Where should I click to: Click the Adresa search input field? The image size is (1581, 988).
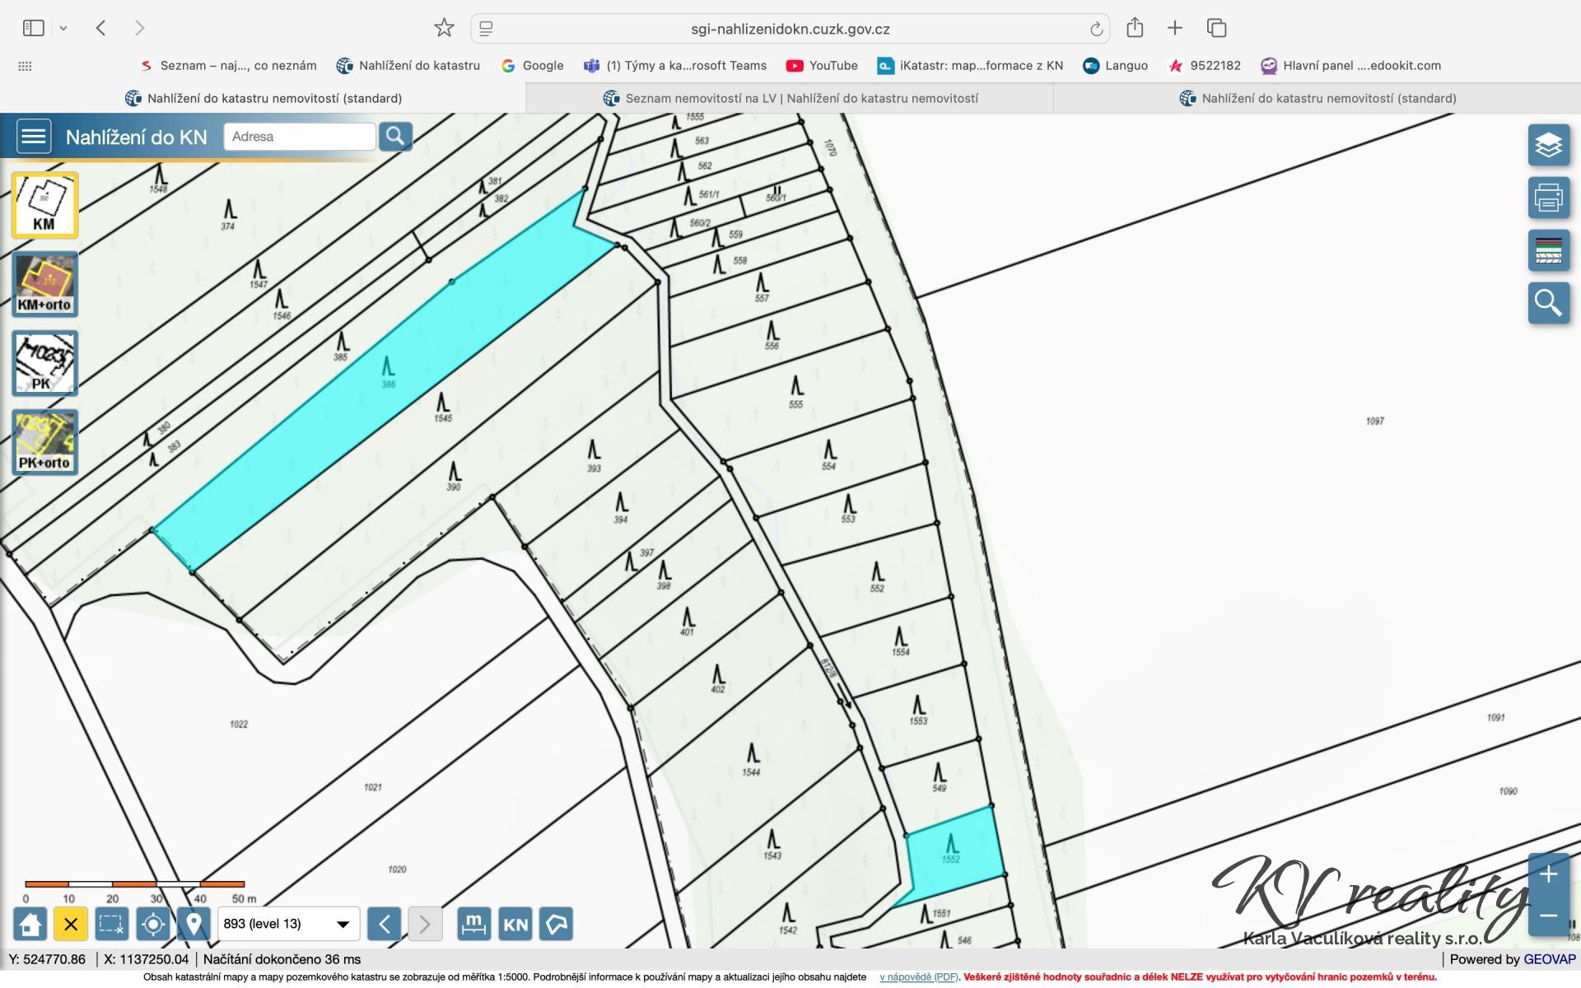click(x=299, y=137)
